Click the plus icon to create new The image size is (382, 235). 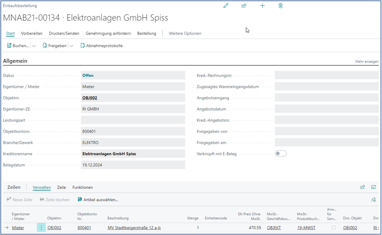[262, 6]
